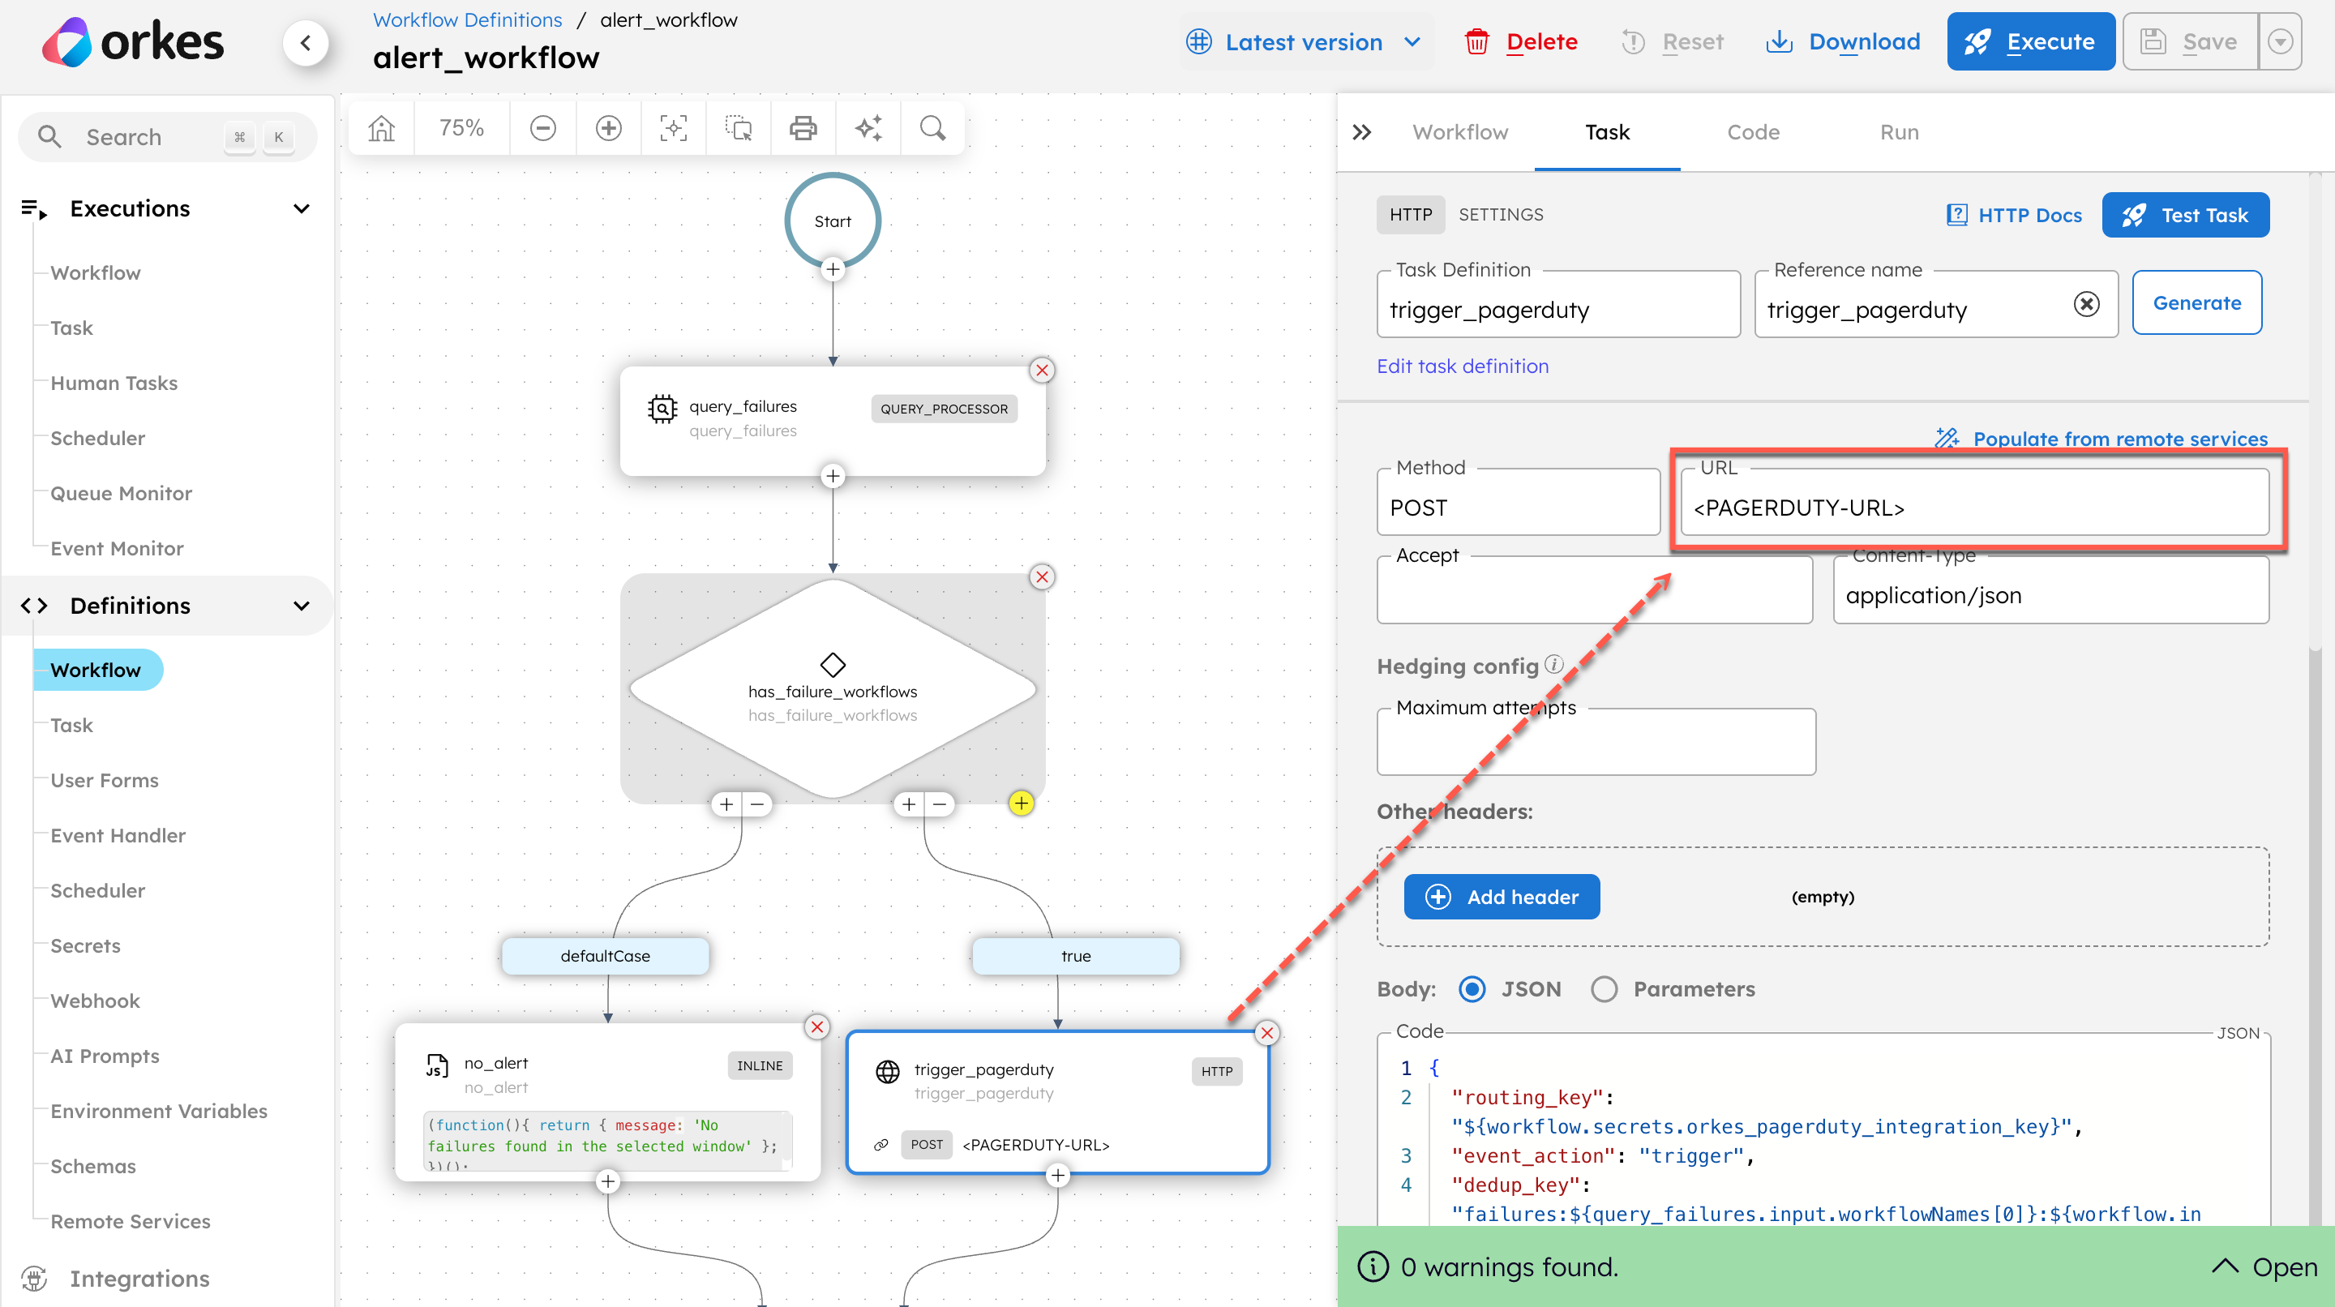Open the AI assistant sparkle tool
This screenshot has width=2335, height=1307.
[868, 128]
